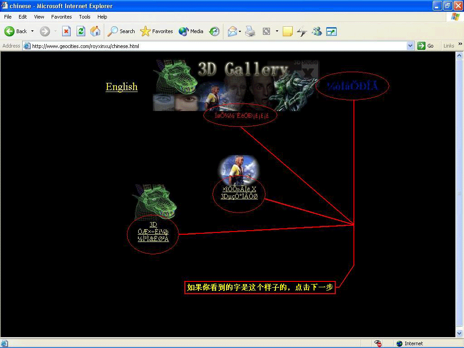Open the Mail button dropdown arrow
Viewport: 464px width, 348px height.
[x=240, y=31]
